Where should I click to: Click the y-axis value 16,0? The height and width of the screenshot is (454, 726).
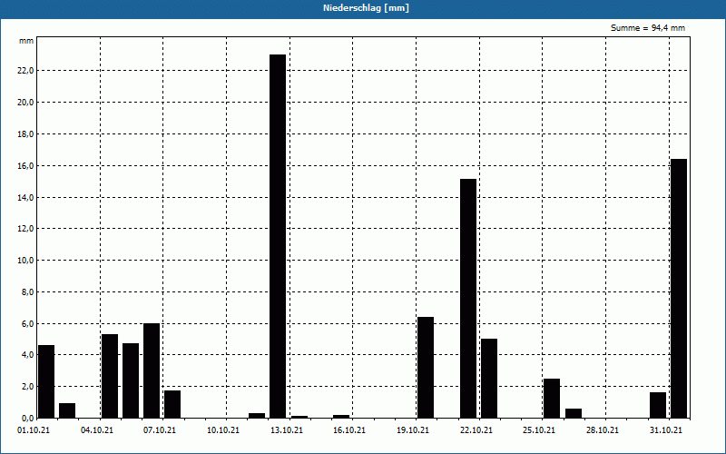(25, 166)
